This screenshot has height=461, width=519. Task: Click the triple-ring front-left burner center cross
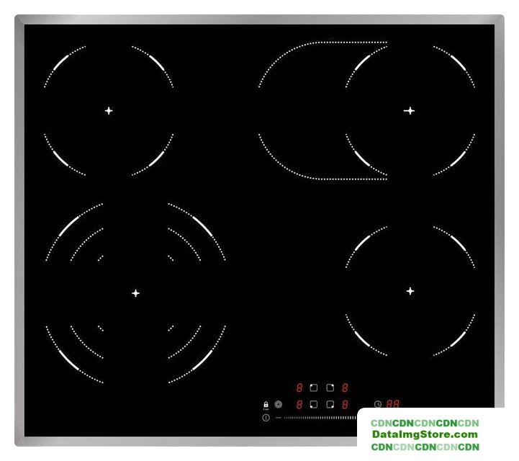coord(135,293)
